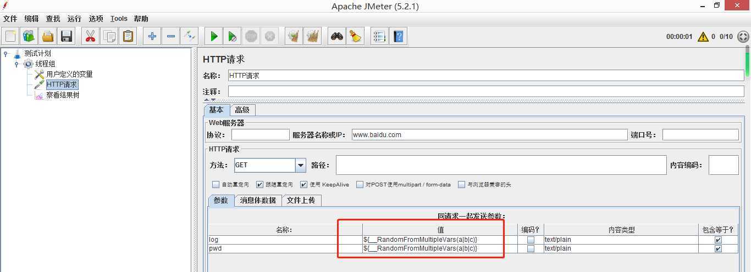
Task: Start the test with the green play icon
Action: (x=214, y=36)
